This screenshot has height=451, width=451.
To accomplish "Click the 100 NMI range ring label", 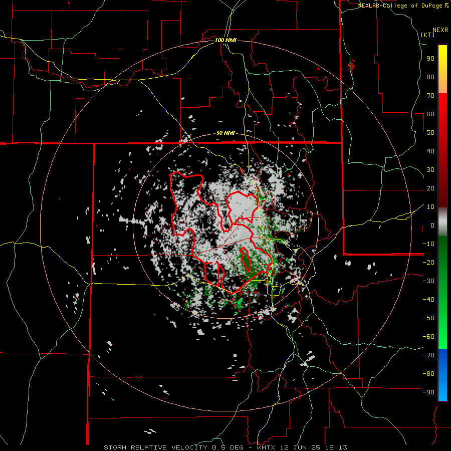I will click(226, 40).
